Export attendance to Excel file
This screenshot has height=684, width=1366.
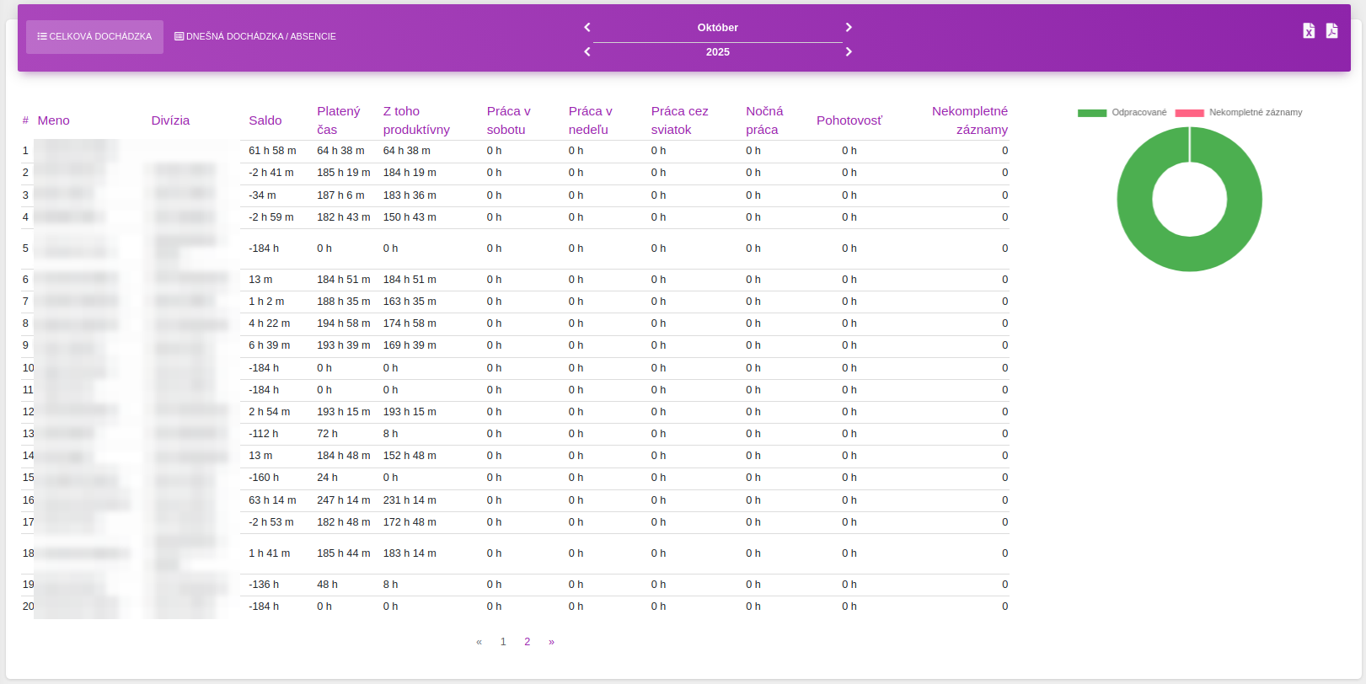pos(1309,31)
